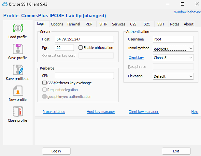Open the RDP tab
Screen dimensions: 201x156
pyautogui.click(x=89, y=24)
